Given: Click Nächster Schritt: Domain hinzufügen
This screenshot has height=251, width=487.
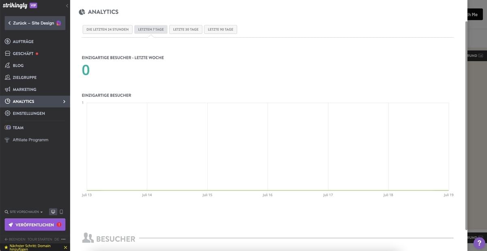Looking at the screenshot, I should (30, 247).
